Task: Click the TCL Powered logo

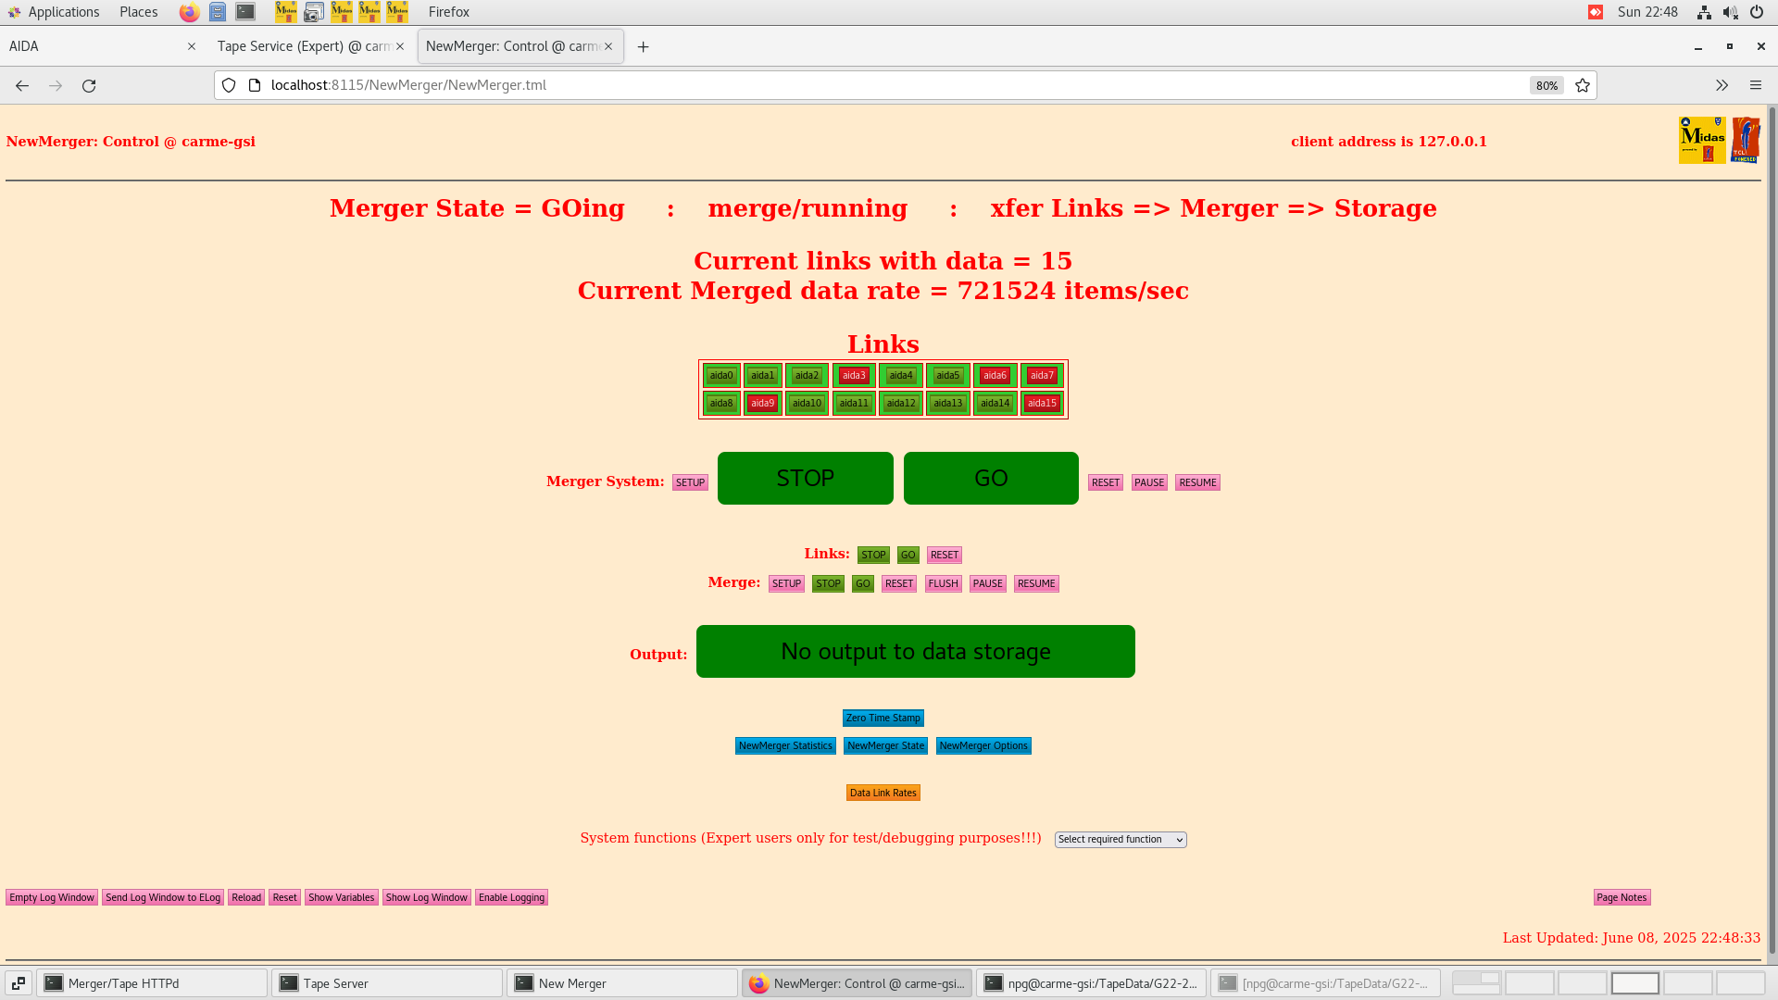Action: tap(1747, 139)
